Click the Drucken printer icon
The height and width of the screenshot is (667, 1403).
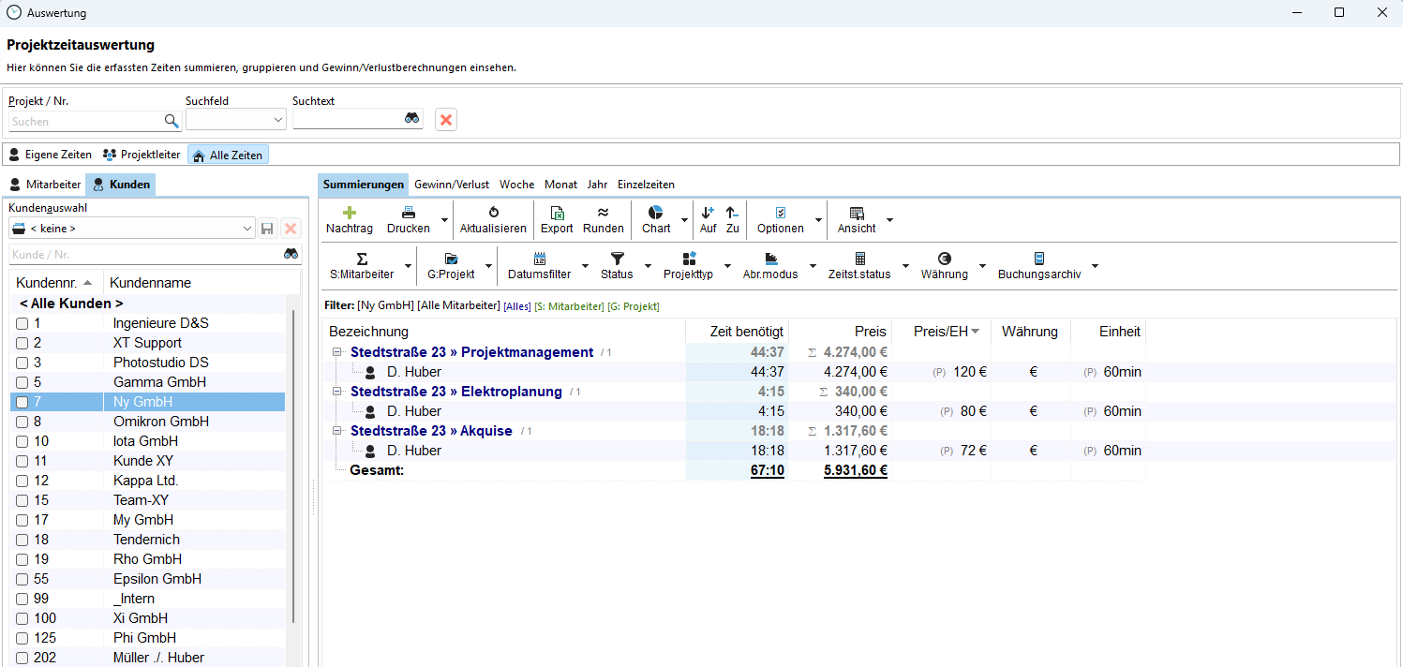tap(409, 213)
